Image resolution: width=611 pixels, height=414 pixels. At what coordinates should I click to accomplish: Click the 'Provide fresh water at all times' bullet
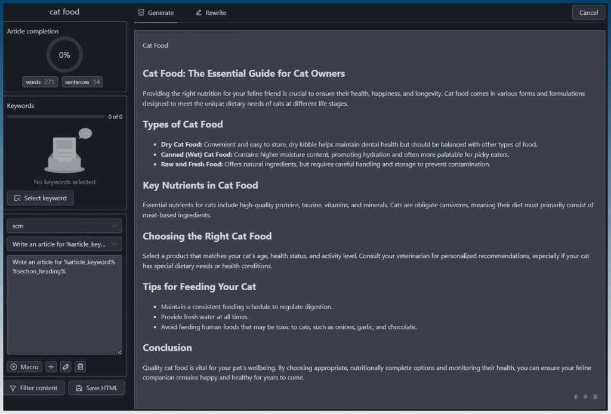coord(205,317)
